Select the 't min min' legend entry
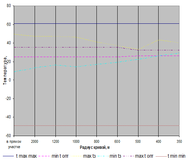Image resolution: width=189 pixels, height=163 pixels. pyautogui.click(x=170, y=156)
